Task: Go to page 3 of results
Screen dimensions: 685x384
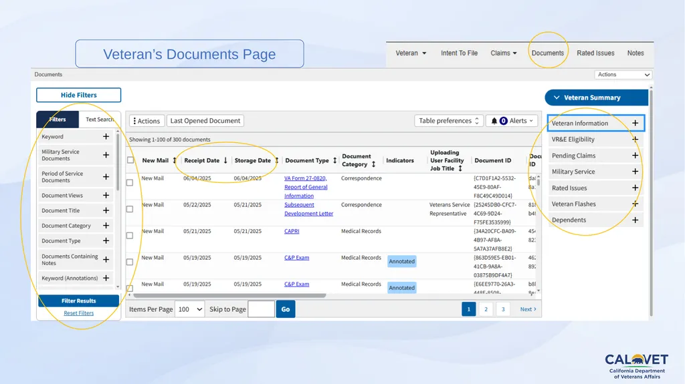Action: pos(503,309)
